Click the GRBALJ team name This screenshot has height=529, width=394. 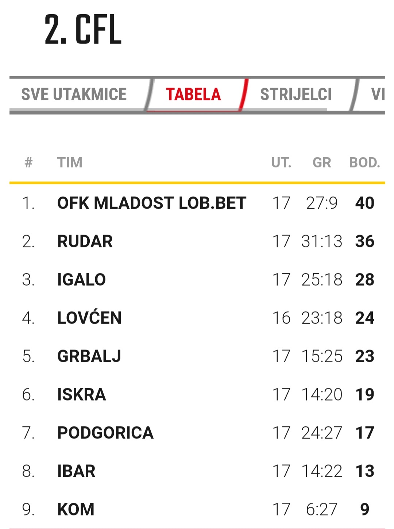(x=89, y=356)
